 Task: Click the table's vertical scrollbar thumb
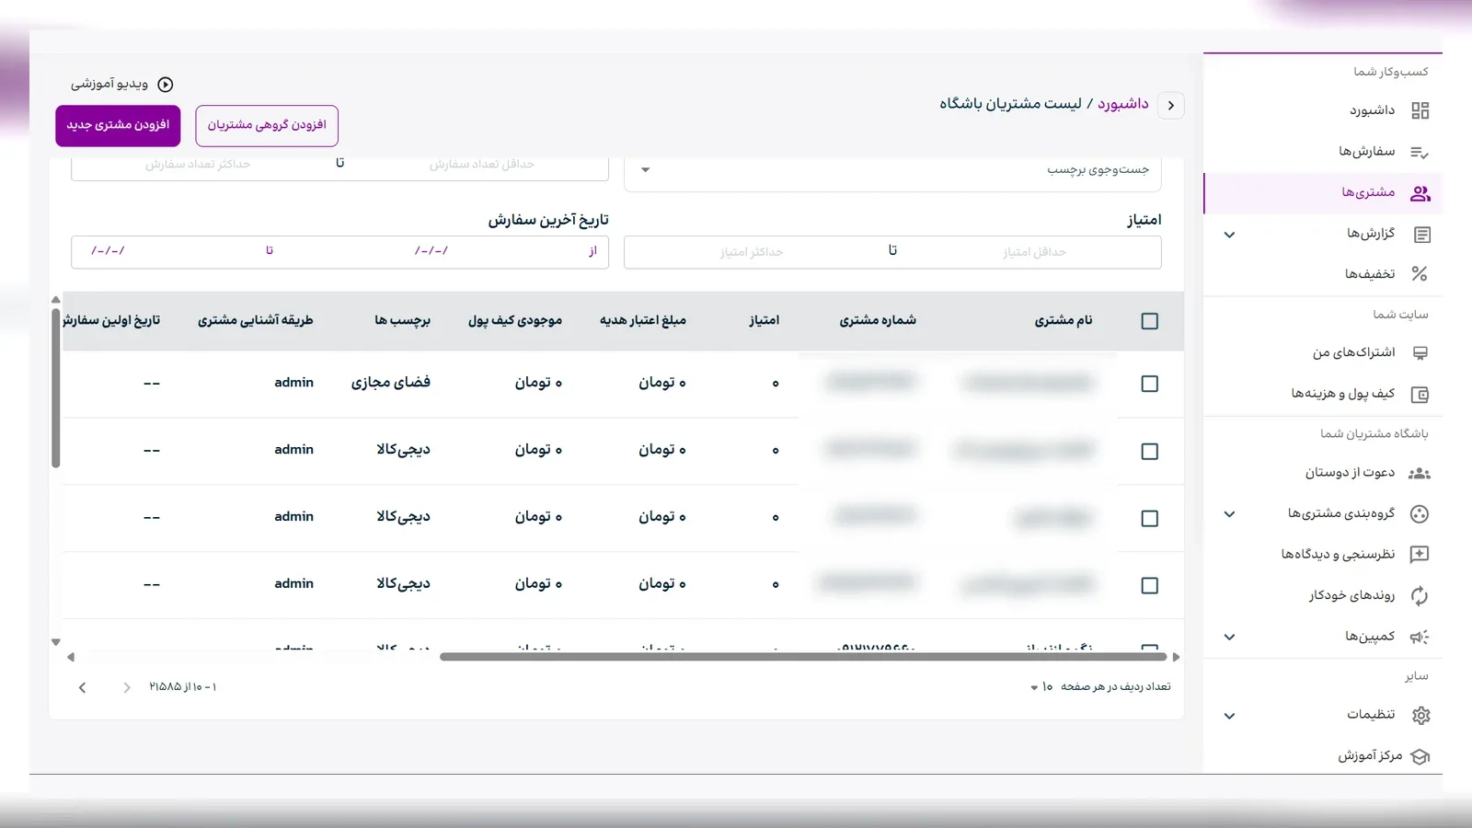(x=56, y=388)
